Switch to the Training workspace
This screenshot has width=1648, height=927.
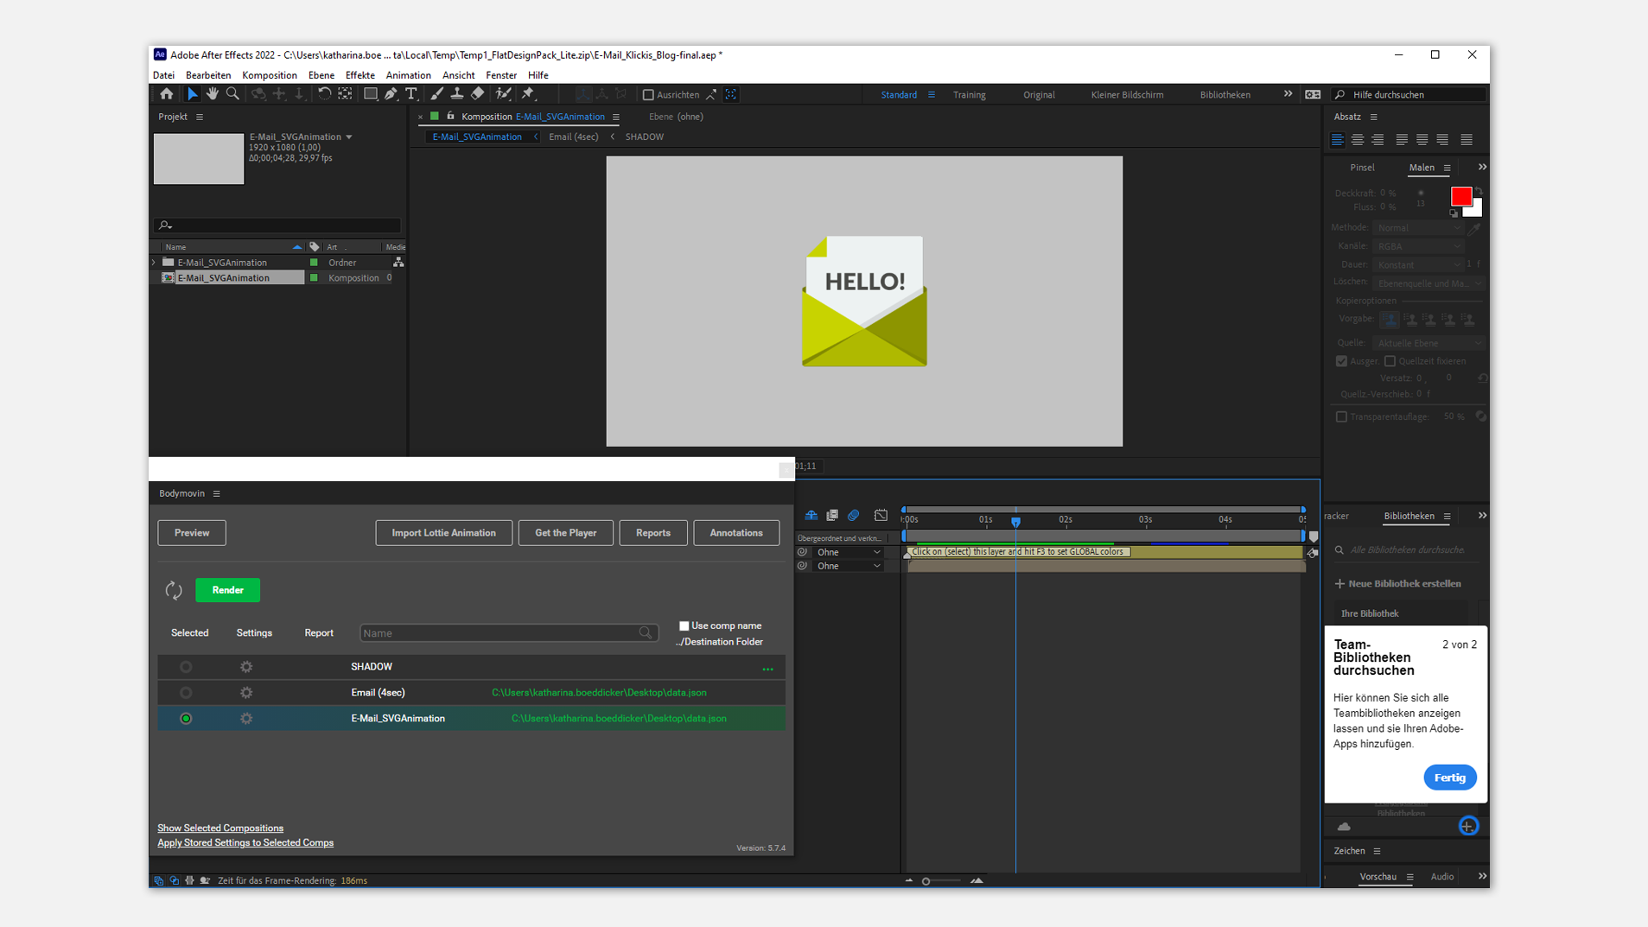969,95
